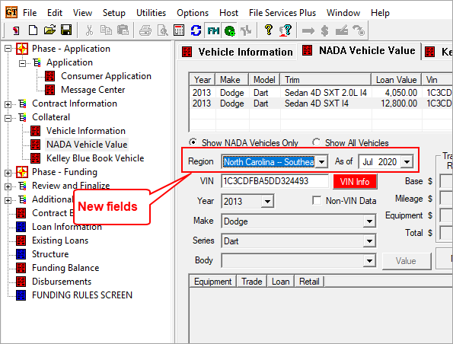Click the gray pencil edit toolbar icon
This screenshot has height=344, width=453.
pyautogui.click(x=342, y=30)
